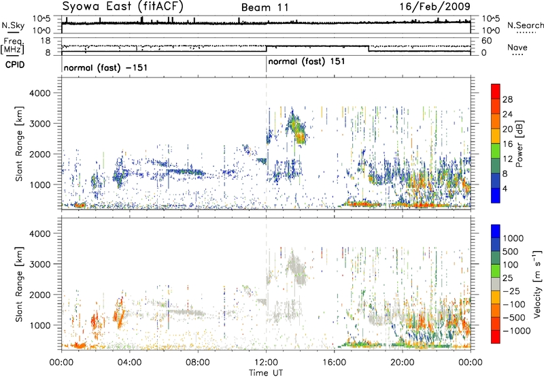This screenshot has width=544, height=377.
Task: Click the '16' tick on Power scale
Action: 507,144
